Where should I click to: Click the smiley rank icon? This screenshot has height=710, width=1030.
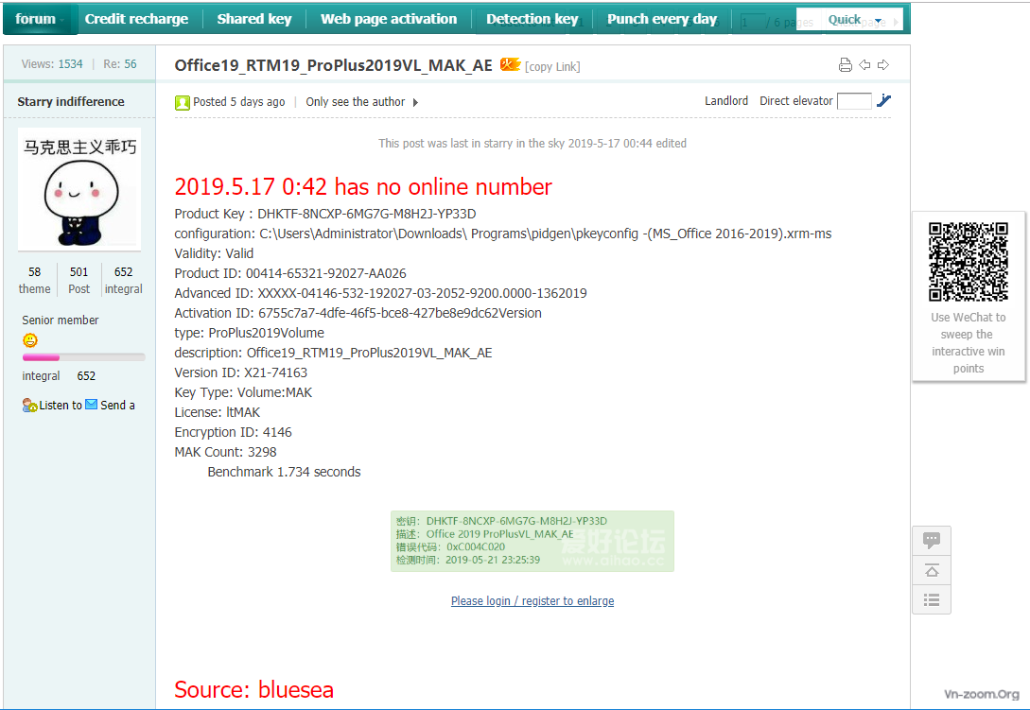click(30, 340)
